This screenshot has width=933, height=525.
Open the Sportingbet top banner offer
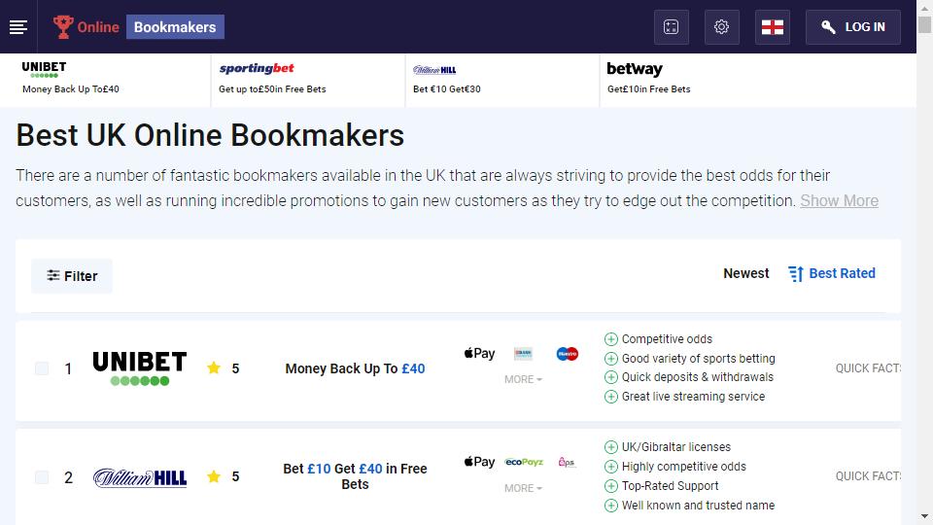308,81
